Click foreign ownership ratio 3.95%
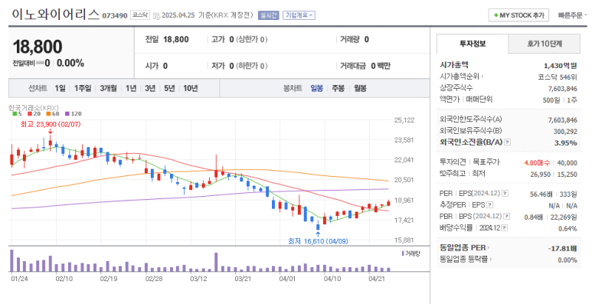The width and height of the screenshot is (592, 304). point(565,142)
